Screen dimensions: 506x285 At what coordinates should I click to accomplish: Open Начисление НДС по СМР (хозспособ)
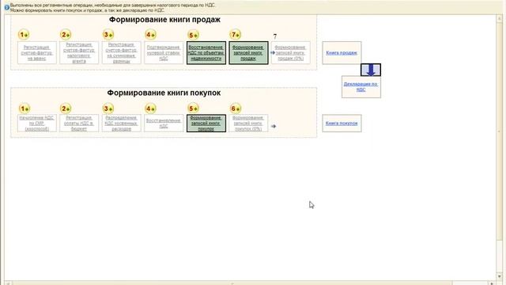pyautogui.click(x=37, y=123)
